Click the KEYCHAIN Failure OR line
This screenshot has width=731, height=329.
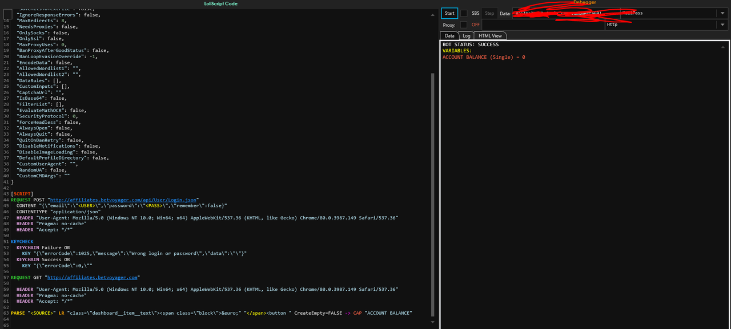tap(43, 247)
